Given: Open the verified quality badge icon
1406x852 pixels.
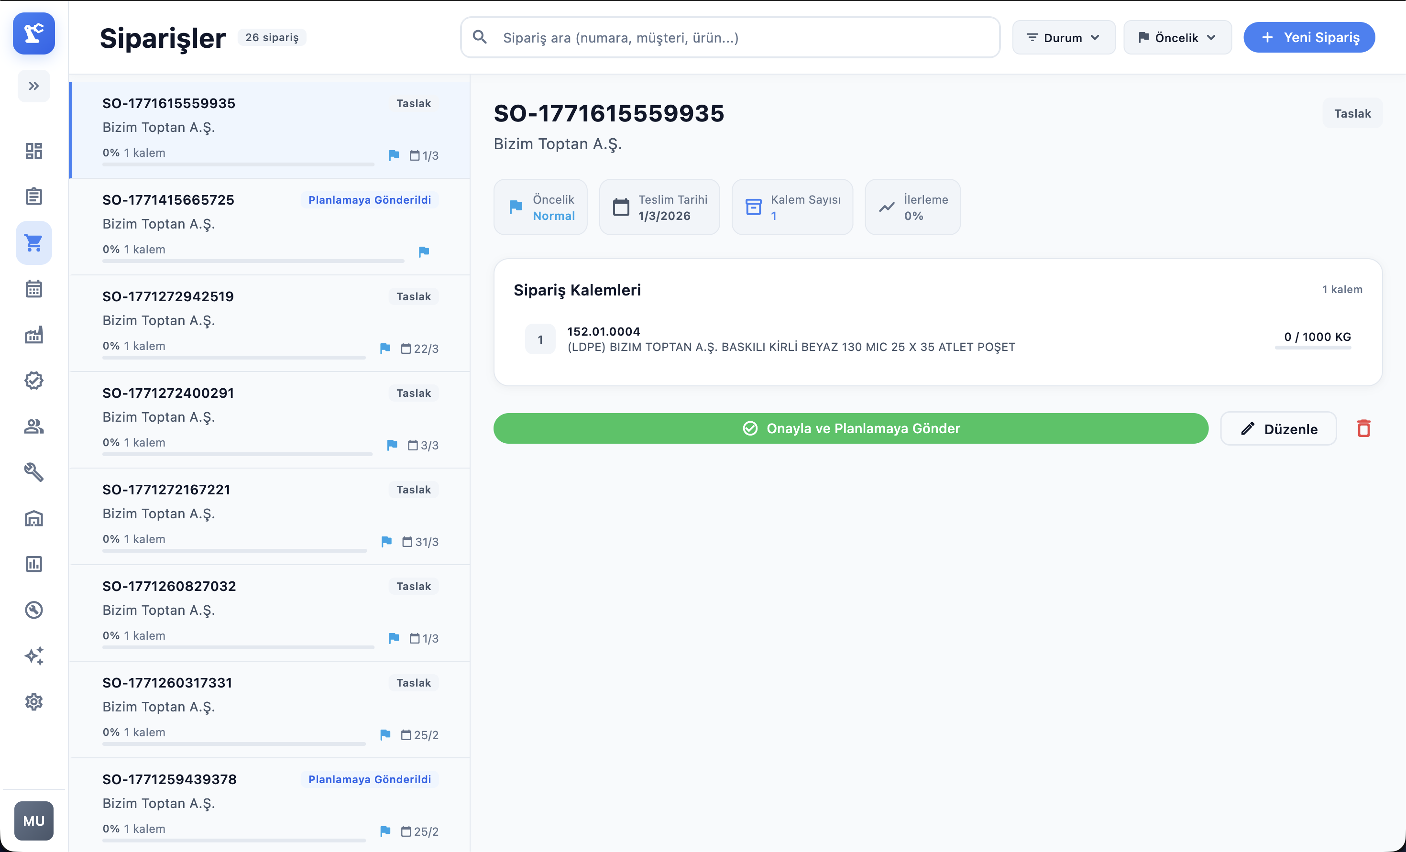Looking at the screenshot, I should (x=33, y=381).
